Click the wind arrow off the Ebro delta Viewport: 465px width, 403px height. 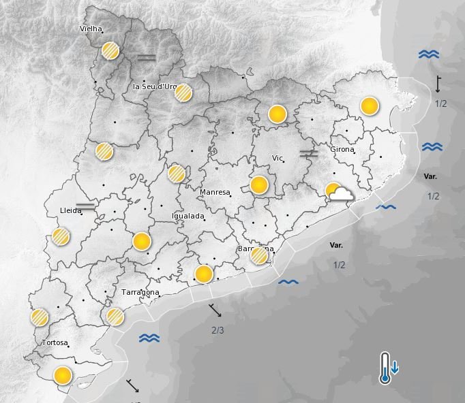click(x=132, y=385)
